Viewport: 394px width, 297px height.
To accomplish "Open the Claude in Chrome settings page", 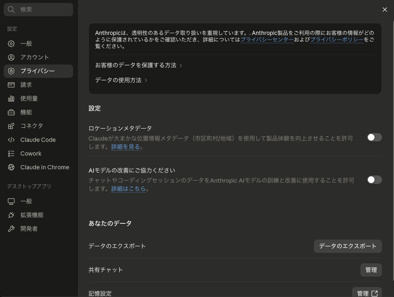I will (x=38, y=167).
